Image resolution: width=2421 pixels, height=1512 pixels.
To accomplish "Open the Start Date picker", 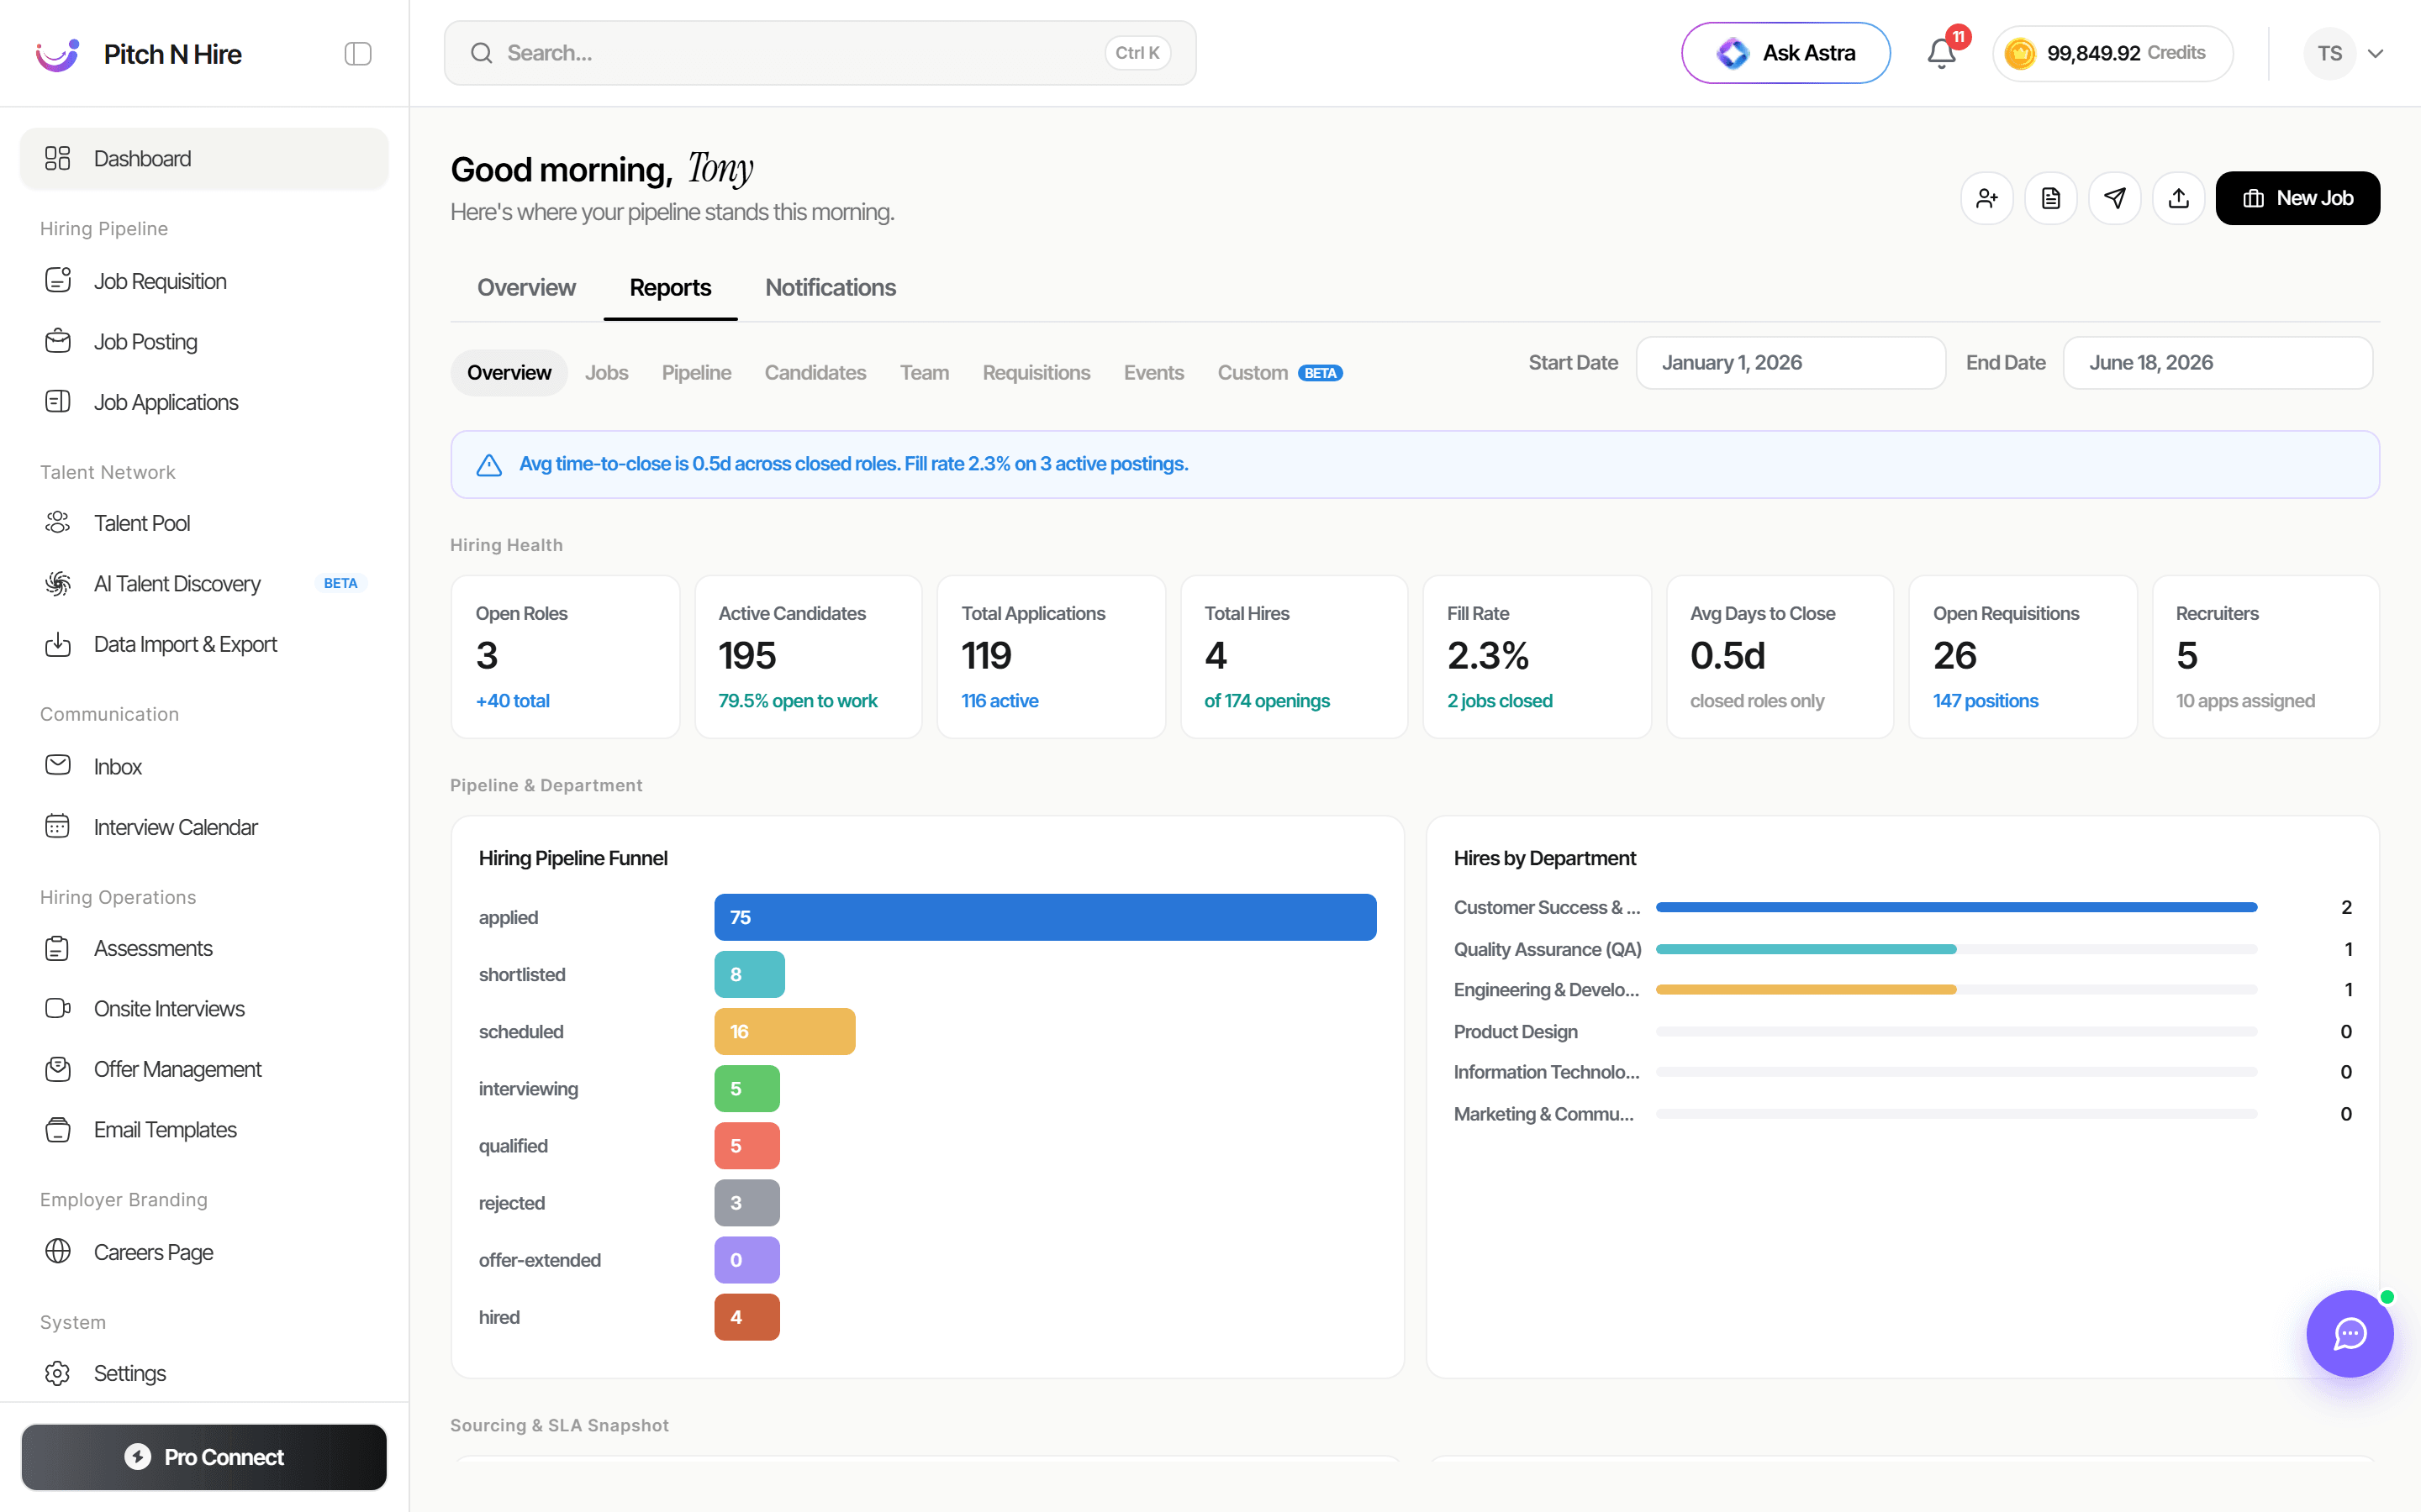I will point(1791,363).
